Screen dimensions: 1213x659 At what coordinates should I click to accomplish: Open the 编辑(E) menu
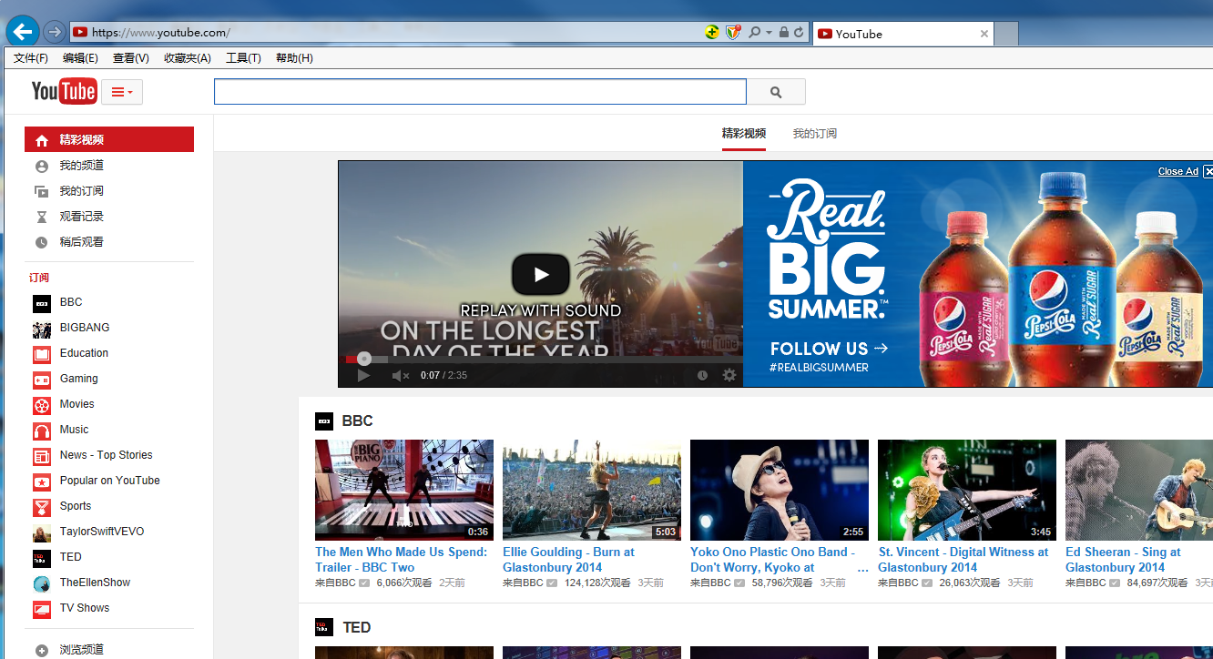(x=80, y=58)
